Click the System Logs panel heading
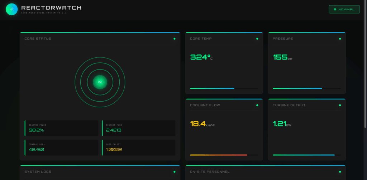The width and height of the screenshot is (367, 180). coord(38,172)
